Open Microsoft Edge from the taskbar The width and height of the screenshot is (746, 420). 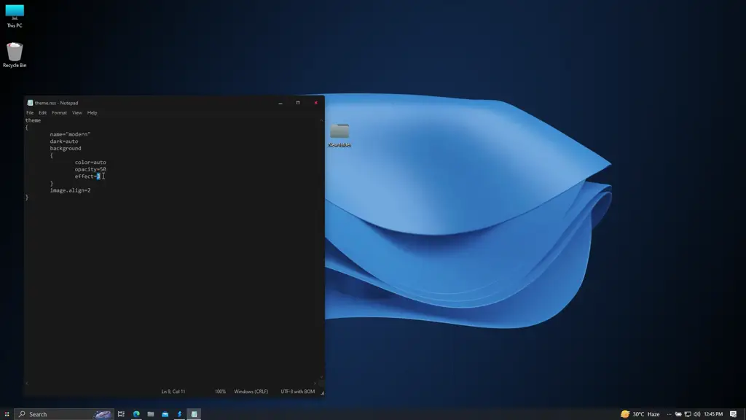tap(136, 414)
